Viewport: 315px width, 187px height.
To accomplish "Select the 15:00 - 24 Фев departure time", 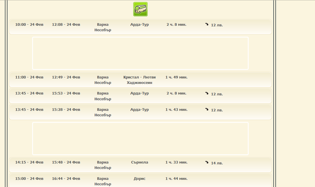I will click(x=29, y=179).
